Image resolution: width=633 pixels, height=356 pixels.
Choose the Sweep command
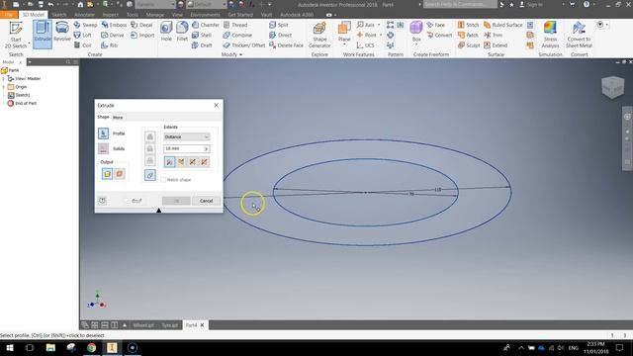pos(85,25)
